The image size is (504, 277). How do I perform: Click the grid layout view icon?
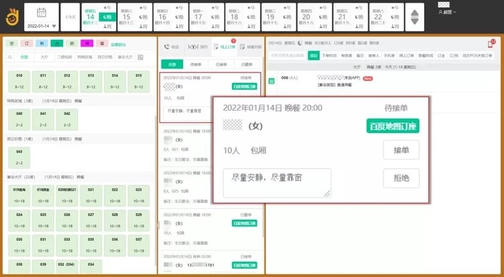140,57
